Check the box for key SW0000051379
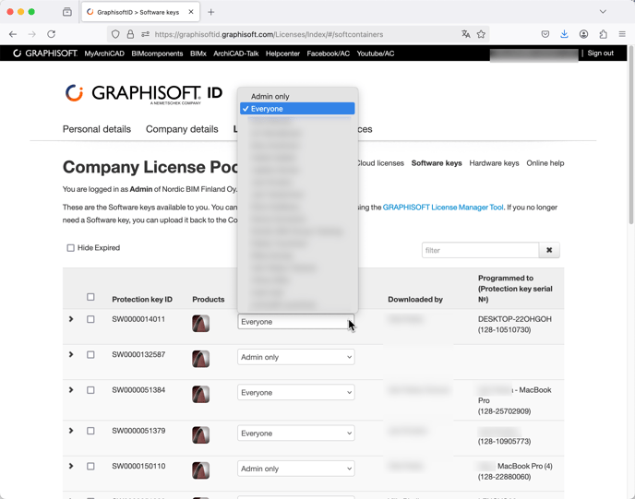This screenshot has height=499, width=635. [90, 431]
